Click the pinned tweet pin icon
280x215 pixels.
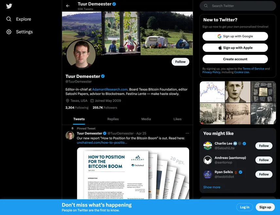point(72,129)
